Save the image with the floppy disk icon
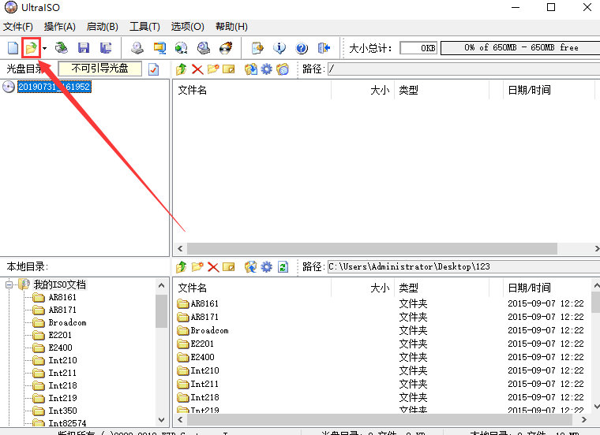This screenshot has width=600, height=435. point(84,48)
